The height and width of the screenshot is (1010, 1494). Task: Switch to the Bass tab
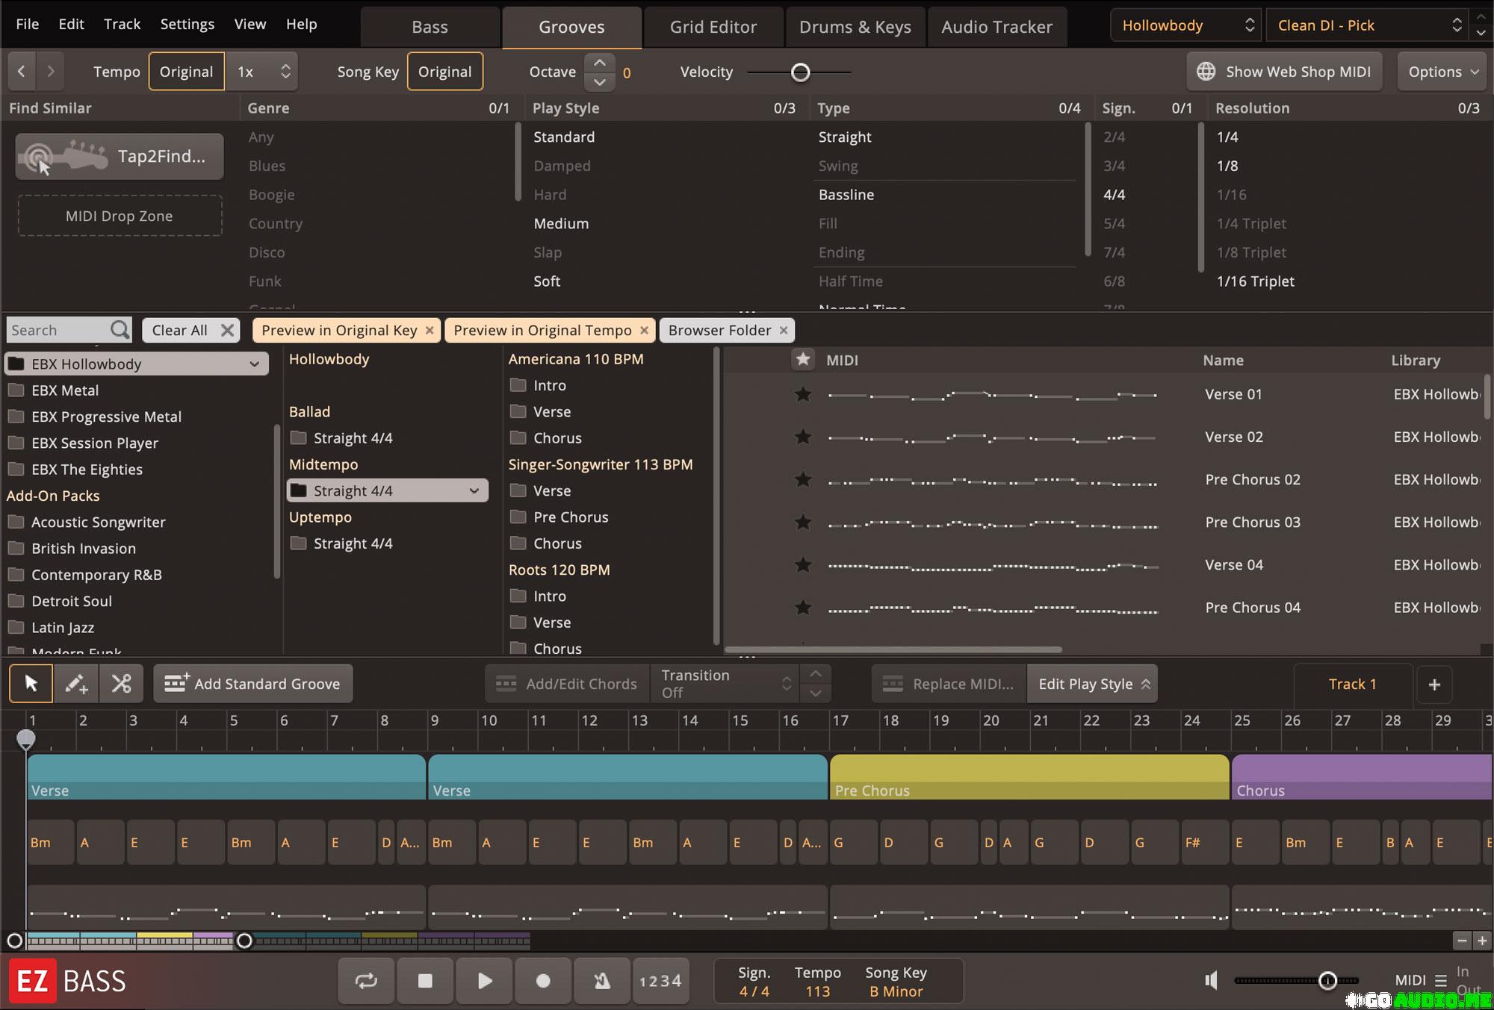pyautogui.click(x=430, y=28)
